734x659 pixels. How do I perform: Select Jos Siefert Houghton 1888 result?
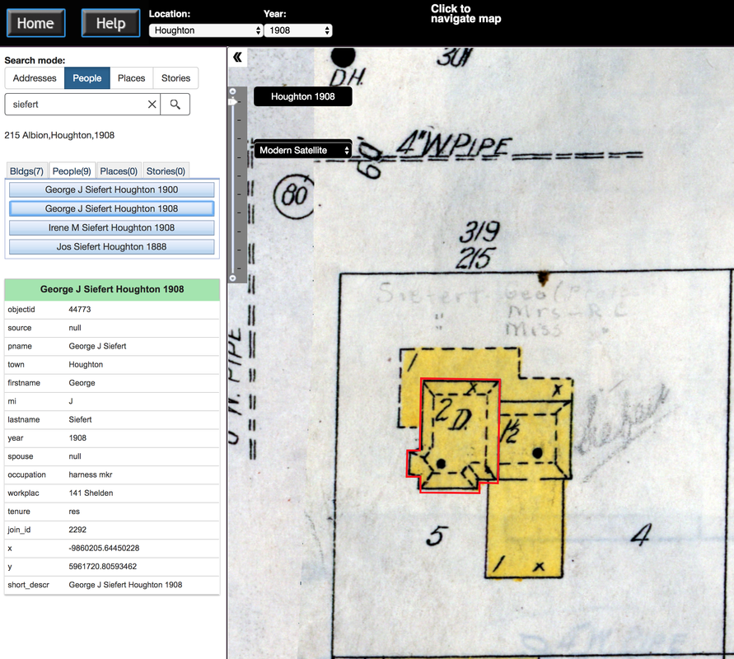[112, 246]
